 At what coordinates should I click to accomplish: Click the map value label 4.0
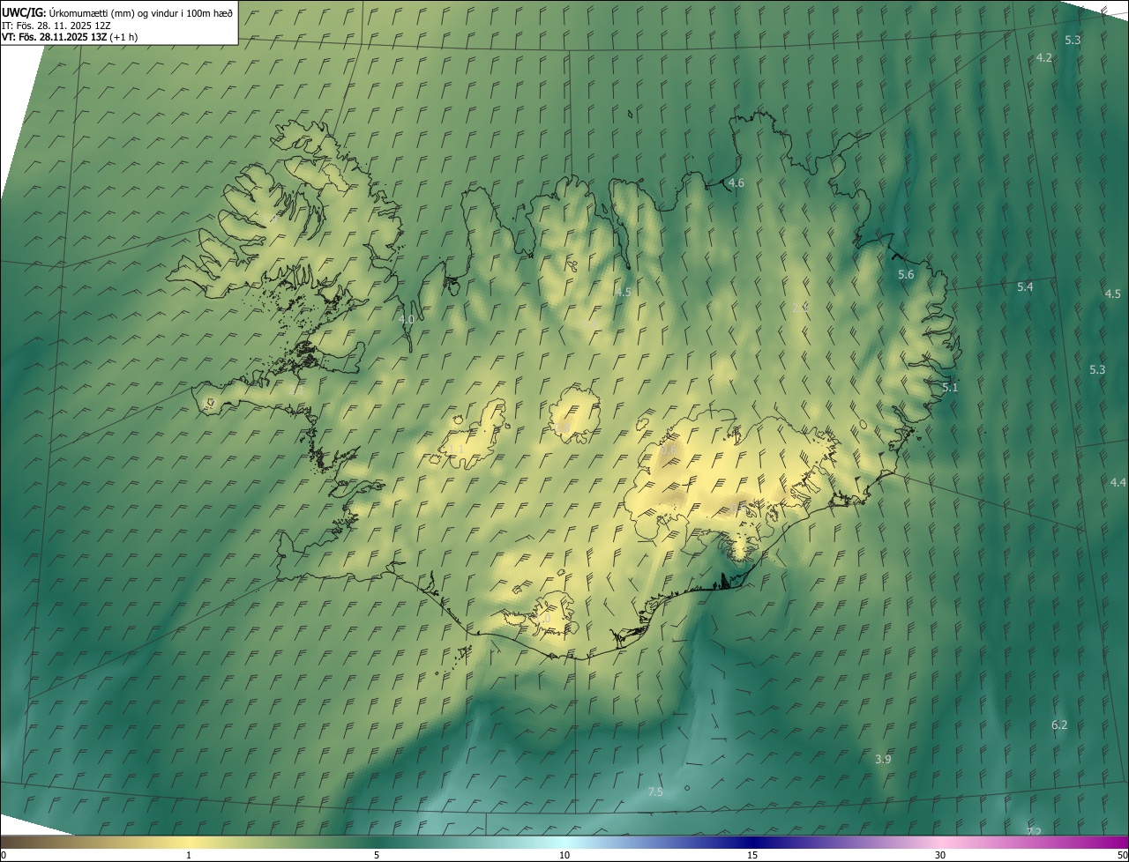point(407,319)
